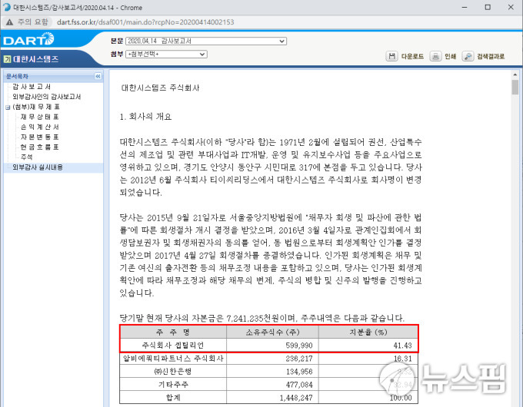
Task: Click the 주식회사 센틸리언 cell
Action: pos(173,346)
